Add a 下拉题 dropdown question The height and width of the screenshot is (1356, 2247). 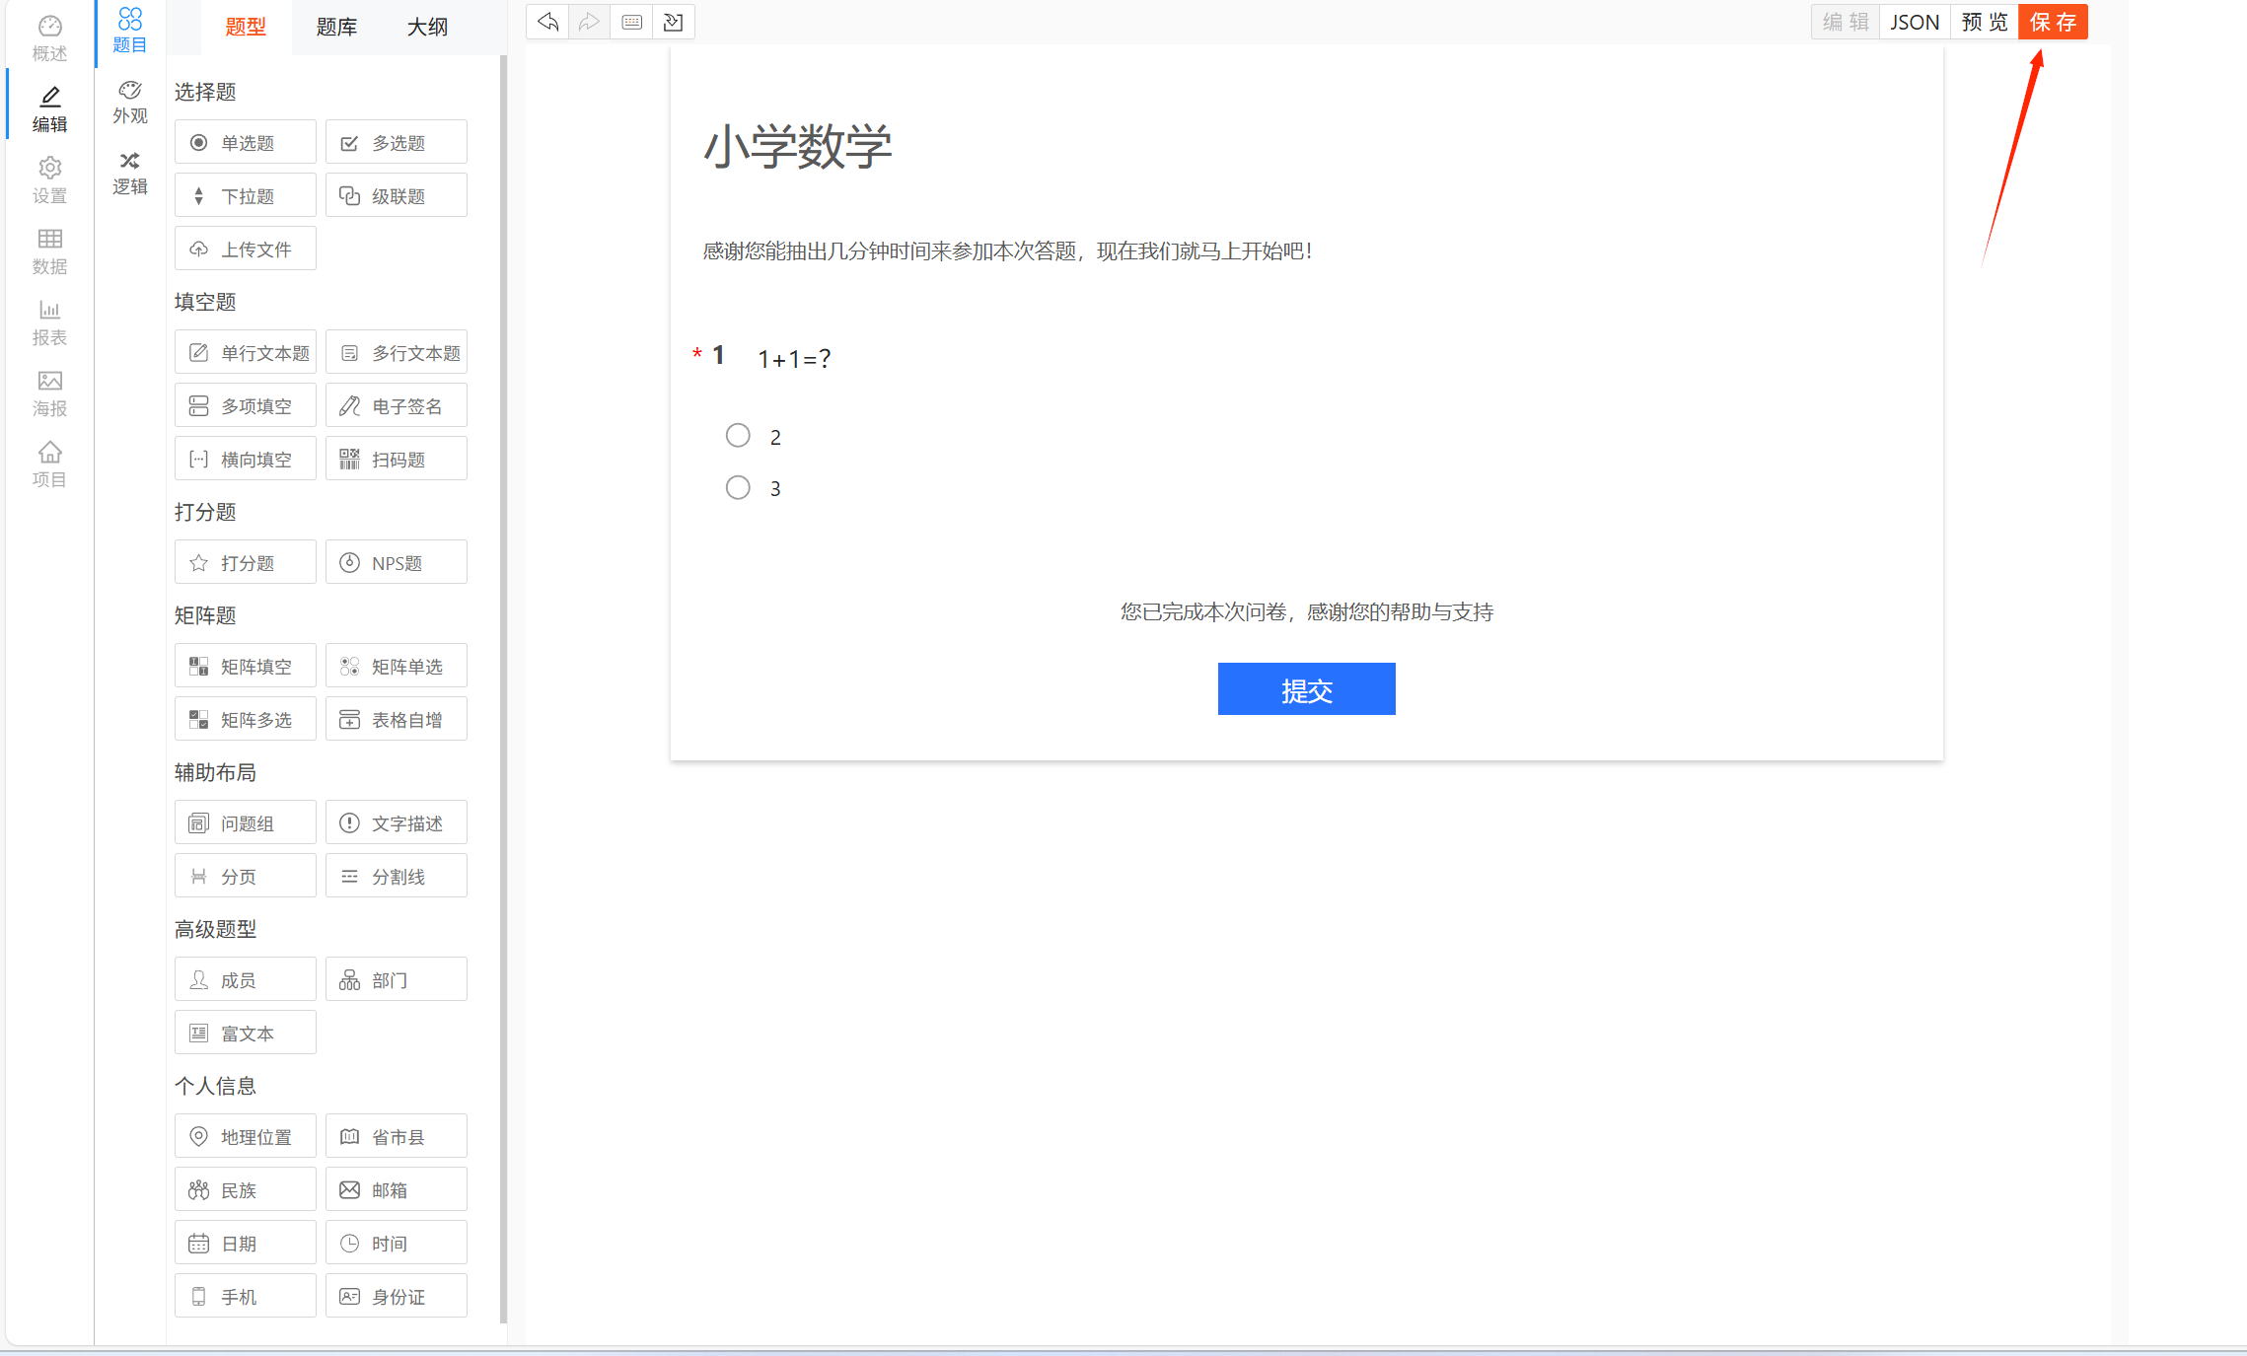pyautogui.click(x=246, y=196)
